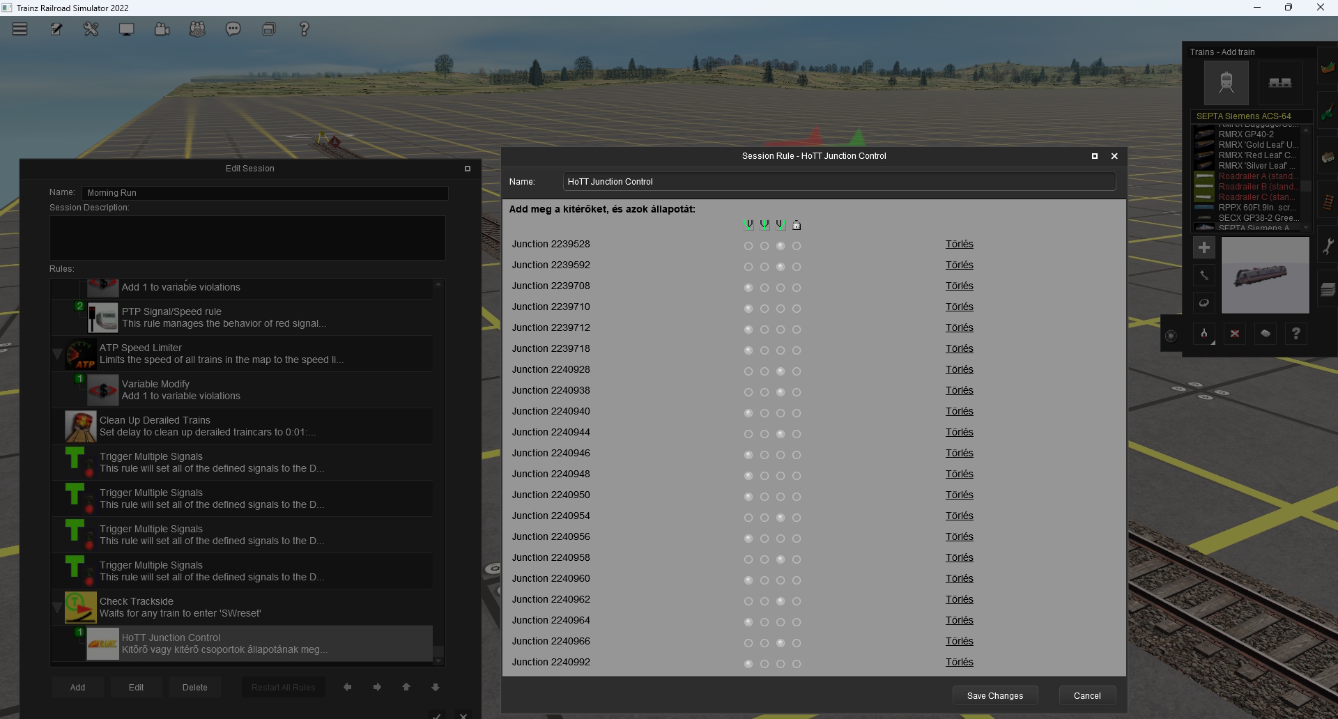Select the Clean Up Derailed Trains rule
Screen dimensions: 1338x719
point(242,426)
